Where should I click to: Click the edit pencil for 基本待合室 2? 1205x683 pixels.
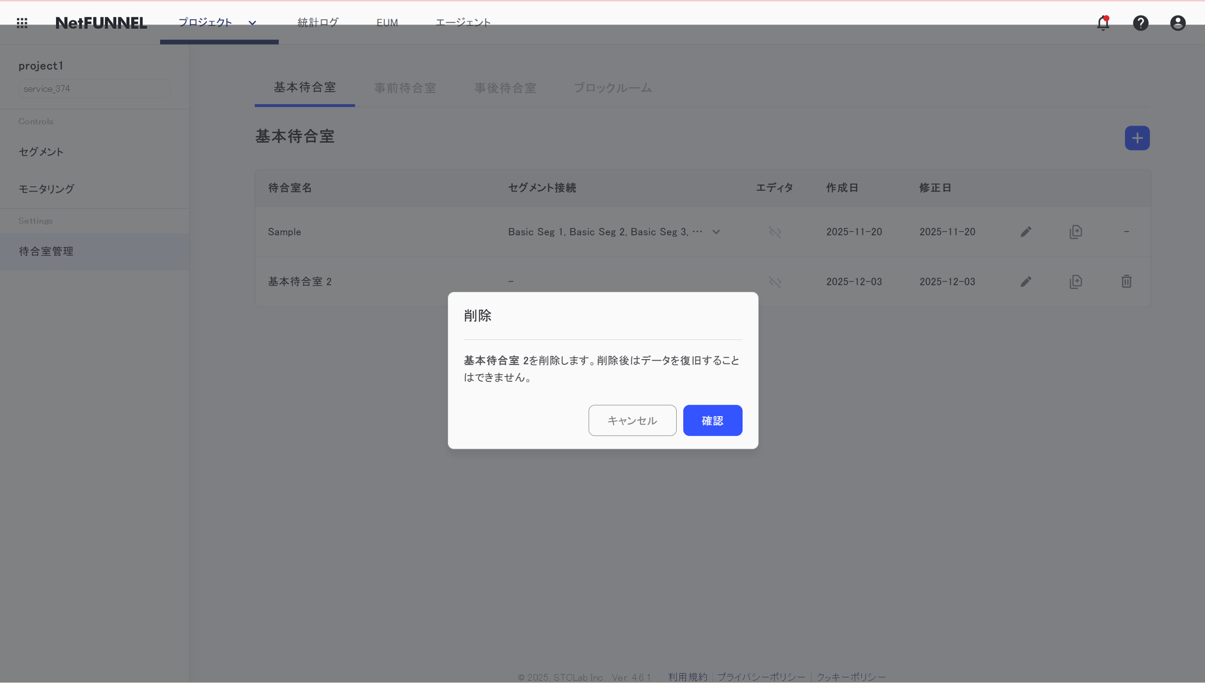point(1026,281)
